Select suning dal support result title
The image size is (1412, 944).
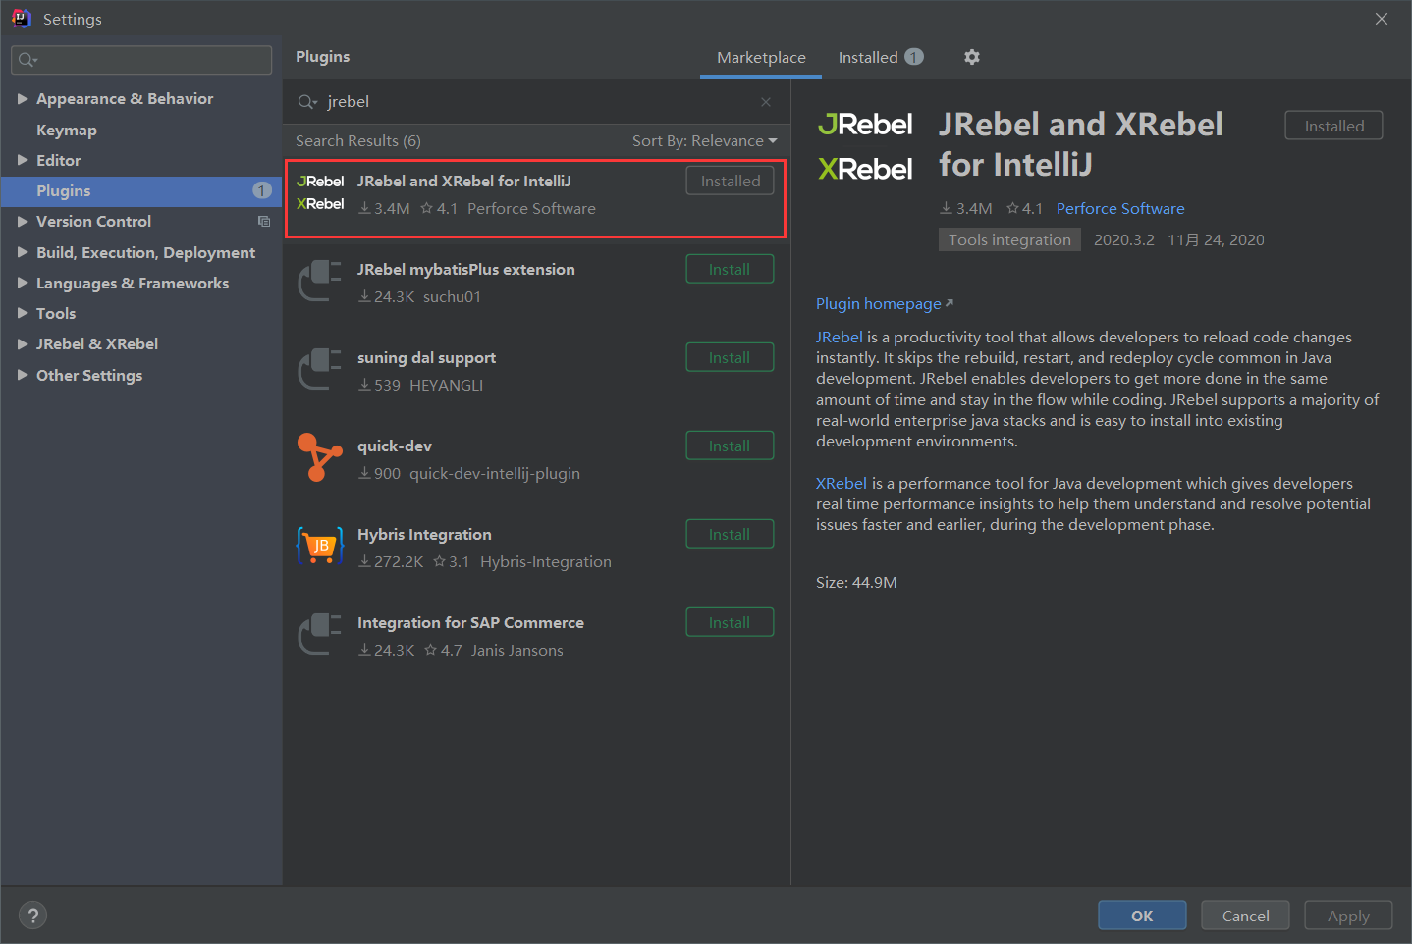point(426,357)
